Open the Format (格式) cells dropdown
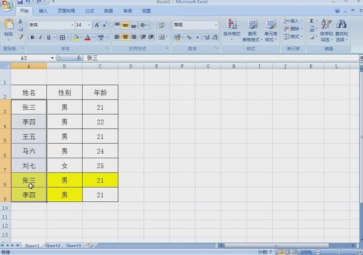 click(x=293, y=36)
